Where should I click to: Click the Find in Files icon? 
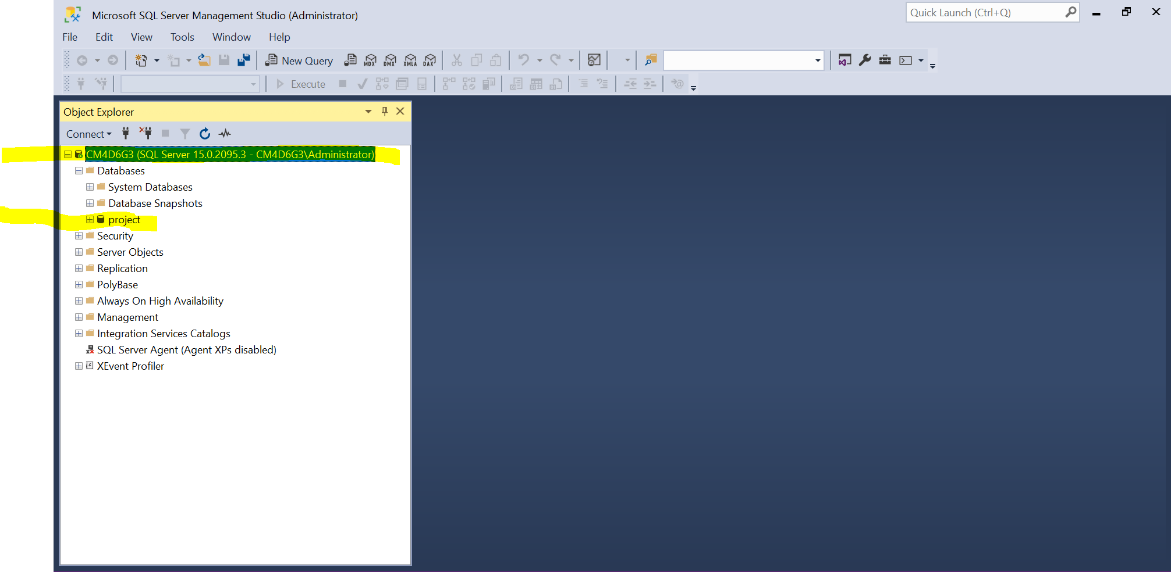(x=651, y=60)
